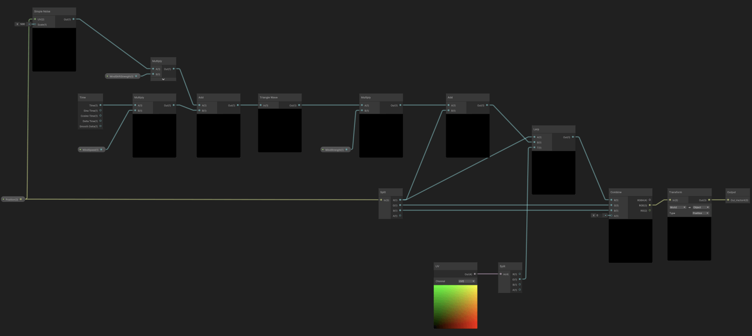Image resolution: width=752 pixels, height=336 pixels.
Task: Click the Combine RGBA(4) output port
Action: click(650, 200)
